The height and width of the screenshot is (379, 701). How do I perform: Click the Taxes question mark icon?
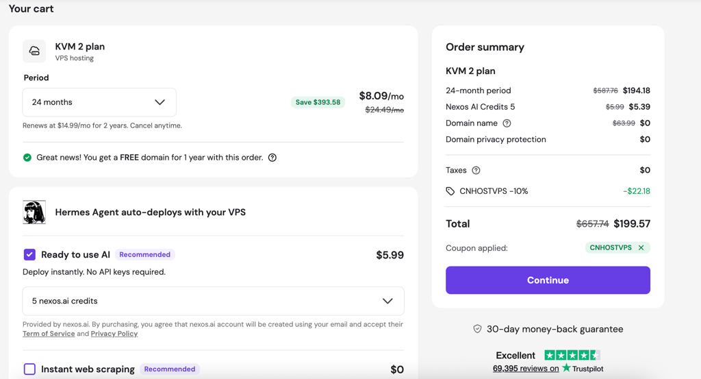[x=476, y=170]
